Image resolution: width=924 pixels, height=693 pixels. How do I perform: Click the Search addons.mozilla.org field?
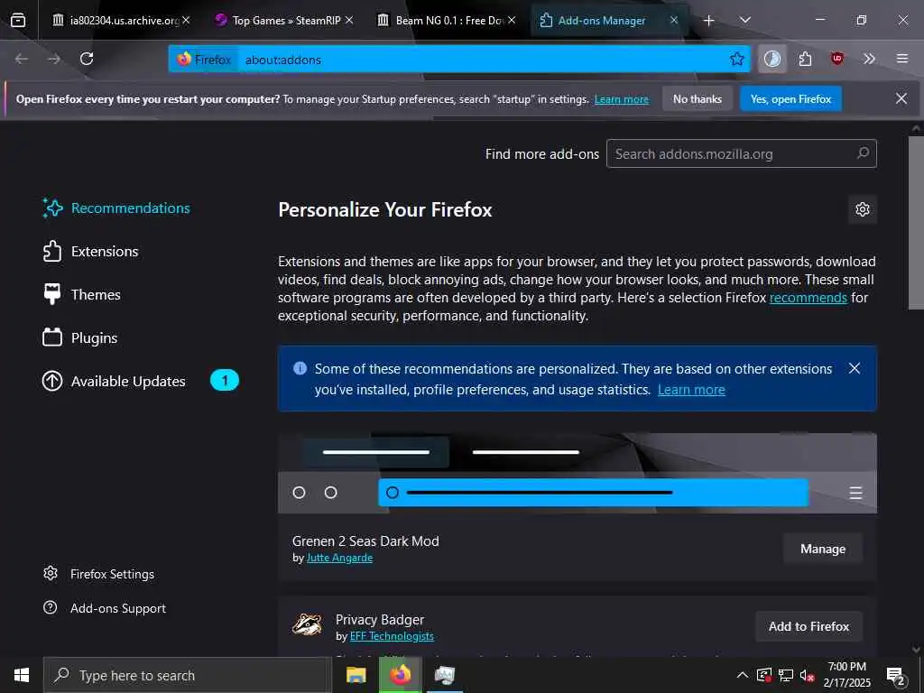pos(742,153)
